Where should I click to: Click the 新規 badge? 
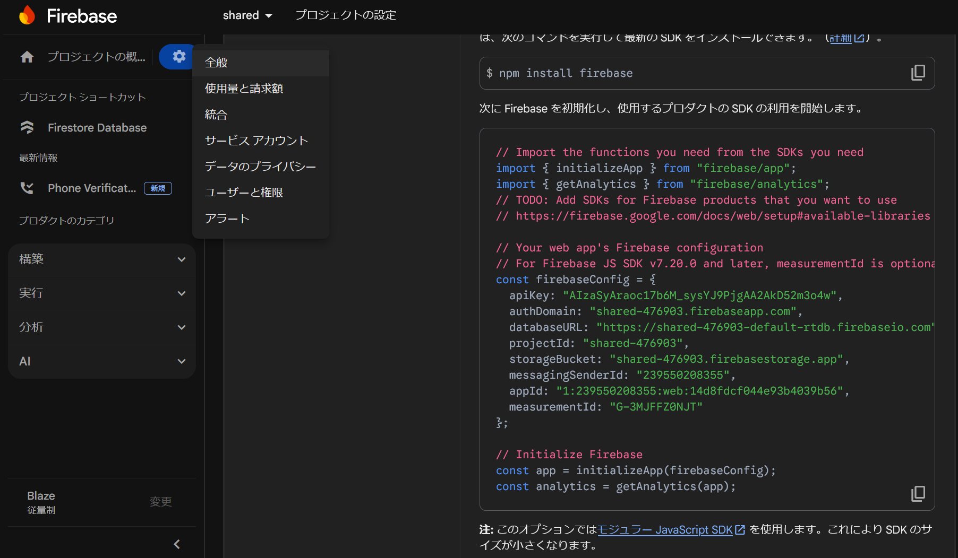(158, 188)
